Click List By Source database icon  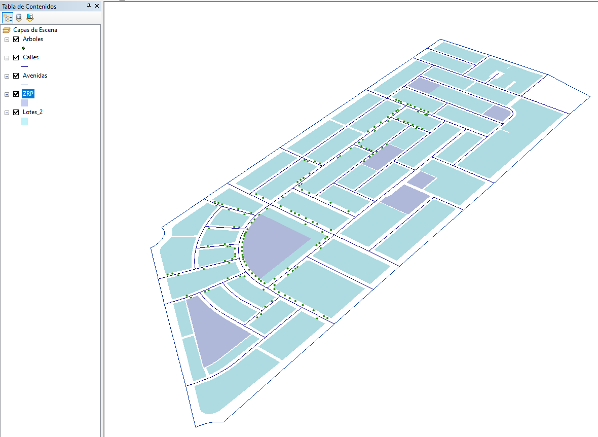tap(19, 18)
